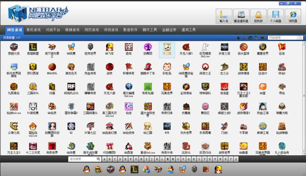This screenshot has width=306, height=176.
Task: Click the tank helmet icon in bottom dock
Action: point(194,169)
